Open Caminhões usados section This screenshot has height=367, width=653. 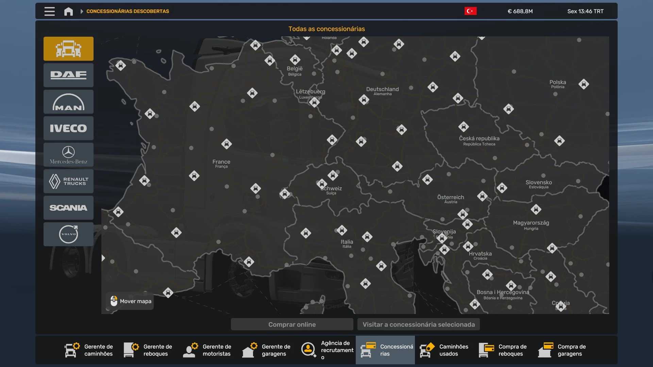click(x=444, y=350)
